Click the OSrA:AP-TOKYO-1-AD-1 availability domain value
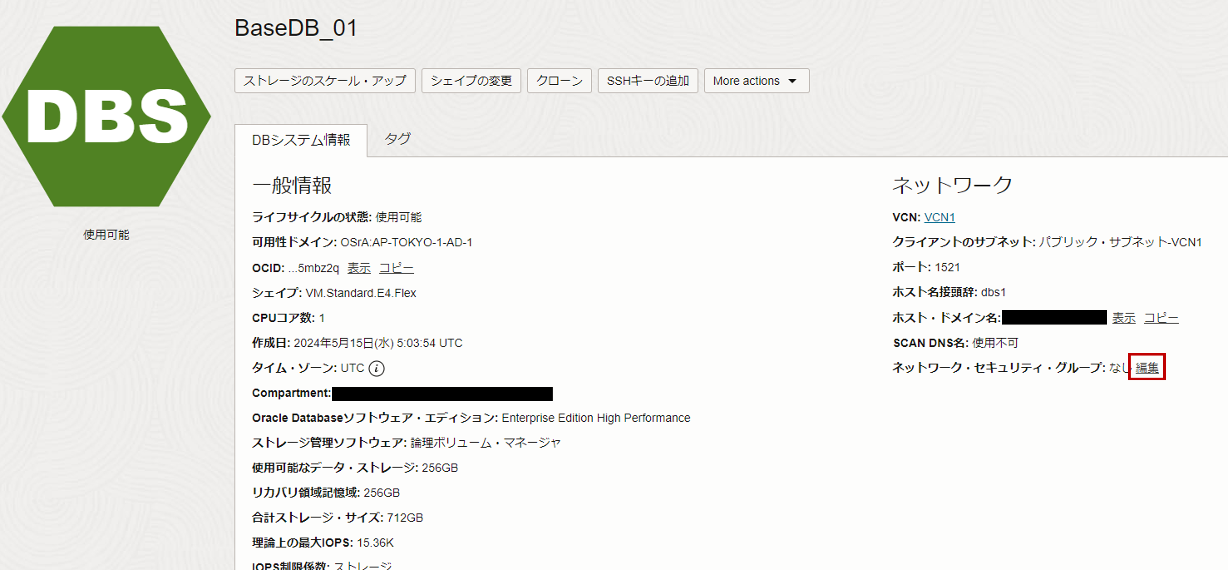1228x570 pixels. [406, 242]
